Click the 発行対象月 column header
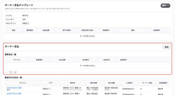The width and height of the screenshot is (175, 95). pyautogui.click(x=67, y=30)
